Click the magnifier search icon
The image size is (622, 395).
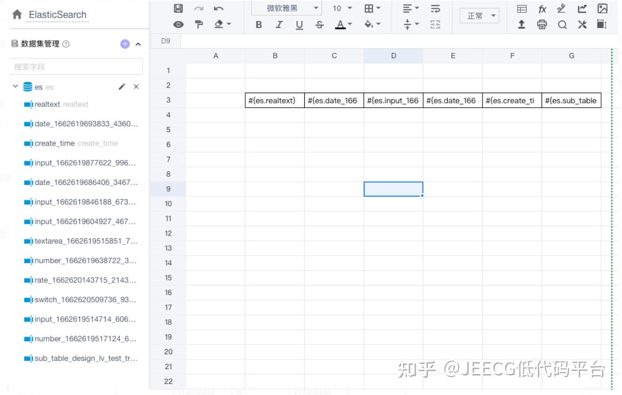tap(562, 25)
